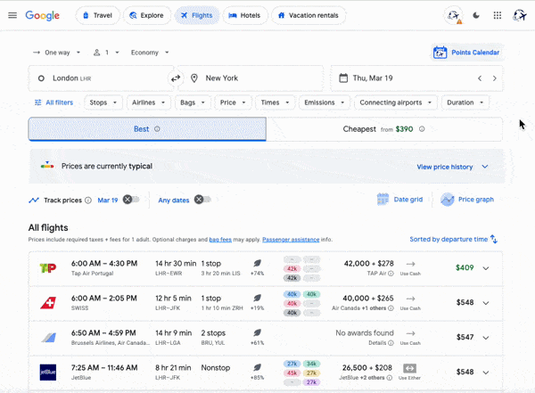Viewport: 535px width, 393px height.
Task: Open the Times filter dropdown
Action: tap(275, 102)
